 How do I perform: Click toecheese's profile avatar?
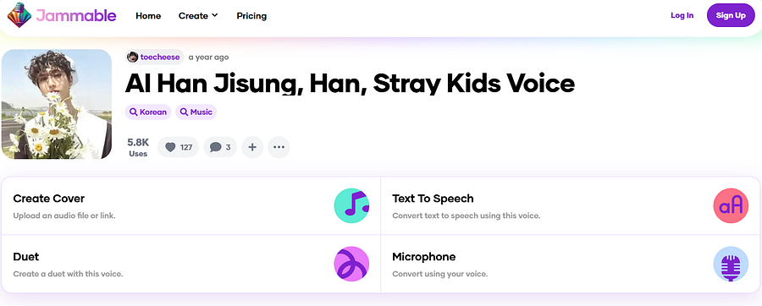pos(133,57)
